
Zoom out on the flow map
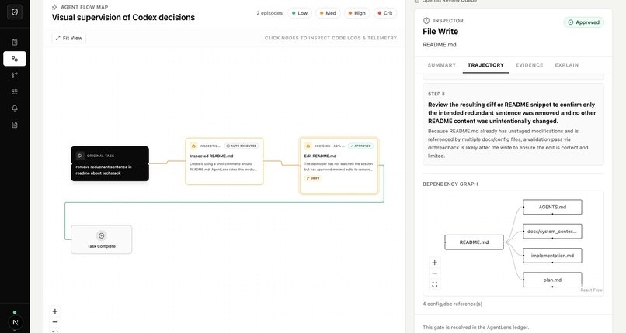coord(55,322)
